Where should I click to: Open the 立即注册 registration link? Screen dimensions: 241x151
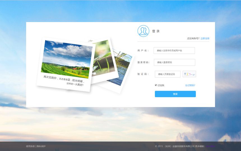coord(205,38)
